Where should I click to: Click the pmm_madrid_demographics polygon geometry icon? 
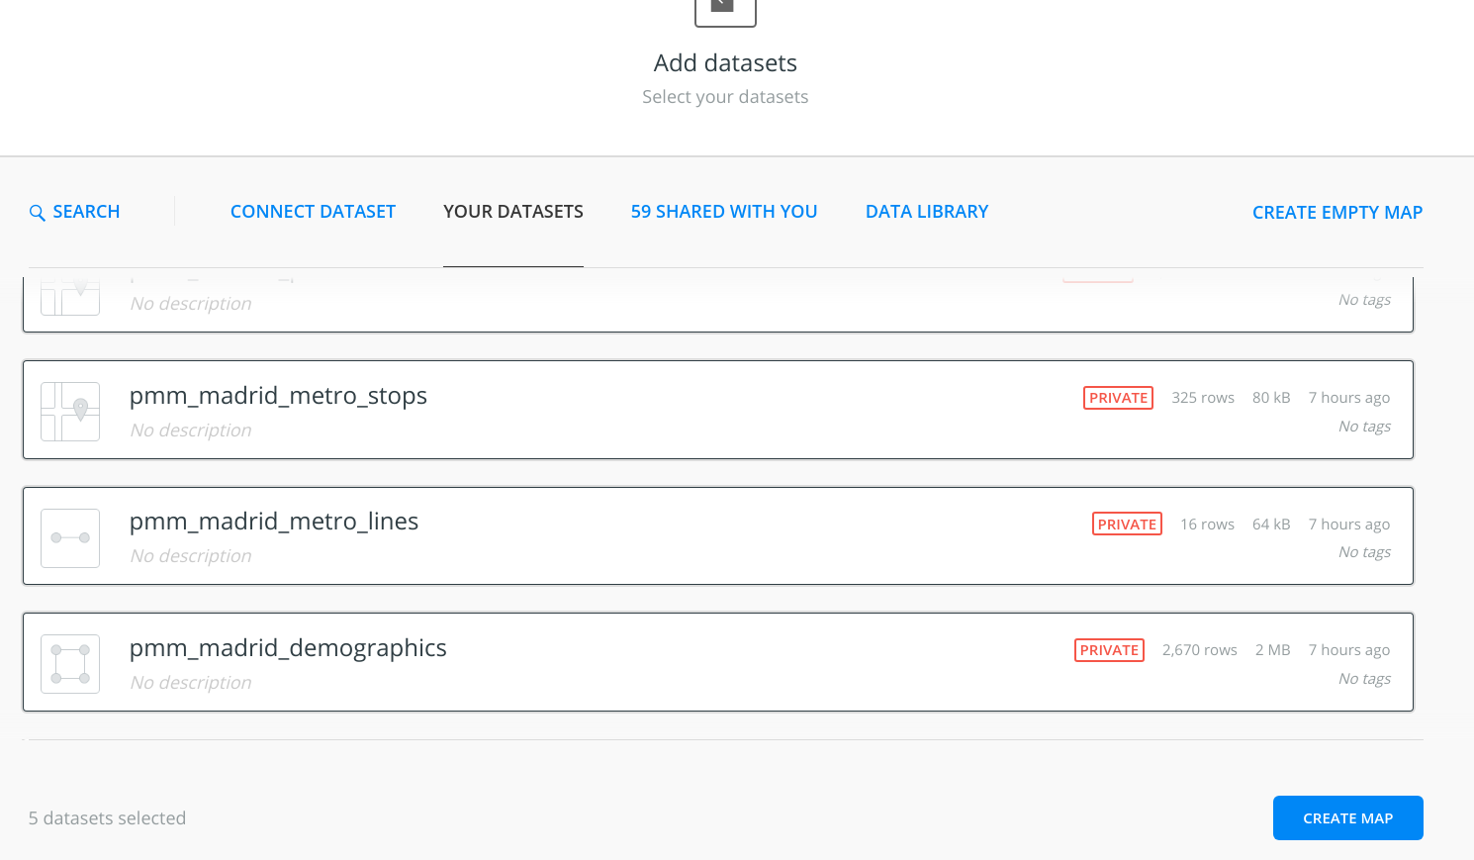point(70,664)
